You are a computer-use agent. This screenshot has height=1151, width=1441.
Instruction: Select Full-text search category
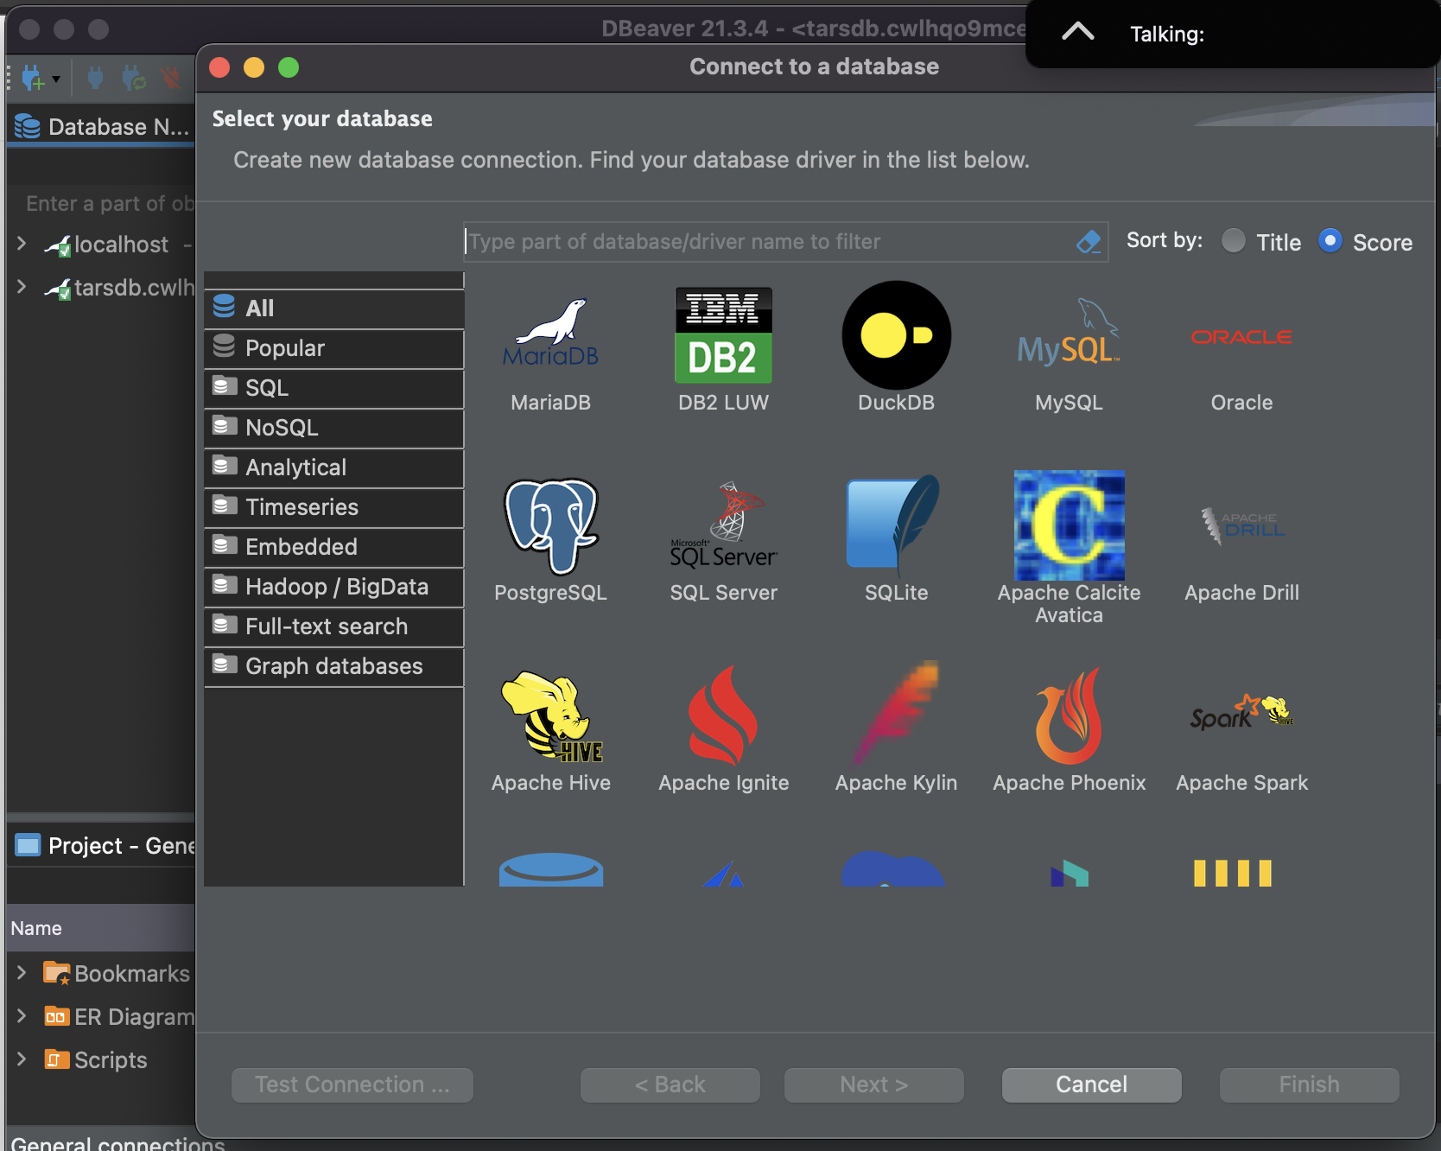[x=334, y=626]
